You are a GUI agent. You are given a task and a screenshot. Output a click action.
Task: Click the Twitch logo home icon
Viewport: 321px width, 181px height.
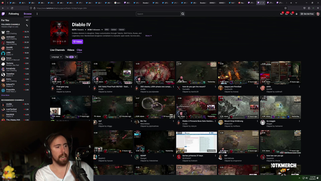(x=3, y=14)
